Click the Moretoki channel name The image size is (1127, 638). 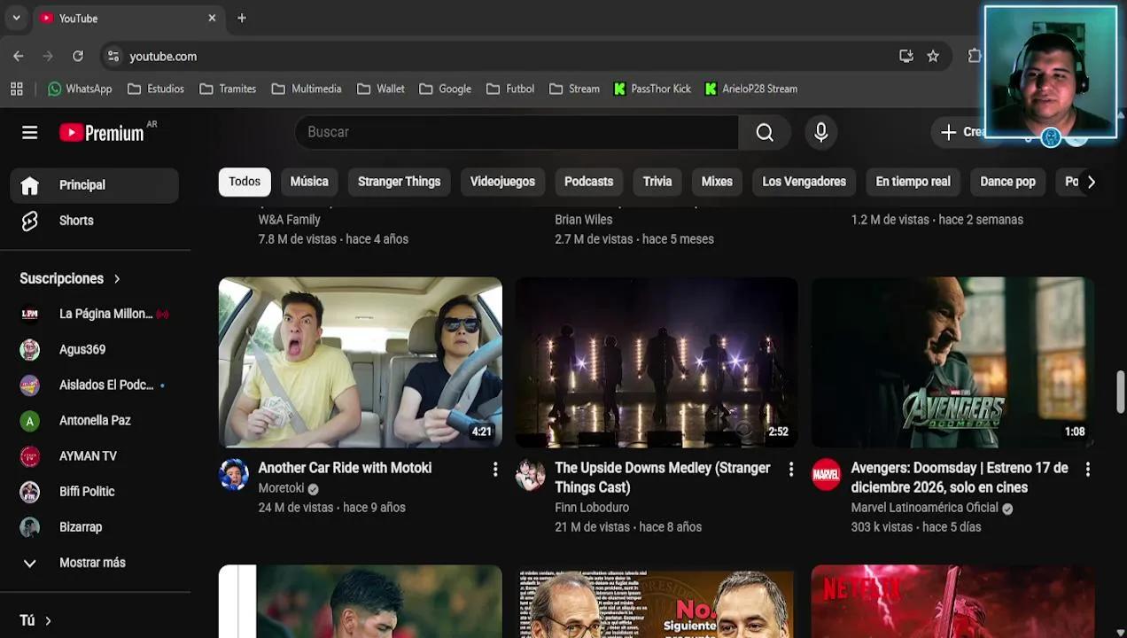coord(281,488)
